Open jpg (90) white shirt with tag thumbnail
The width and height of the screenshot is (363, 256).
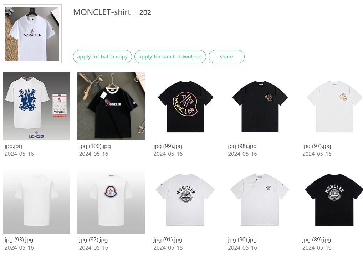tap(260, 200)
